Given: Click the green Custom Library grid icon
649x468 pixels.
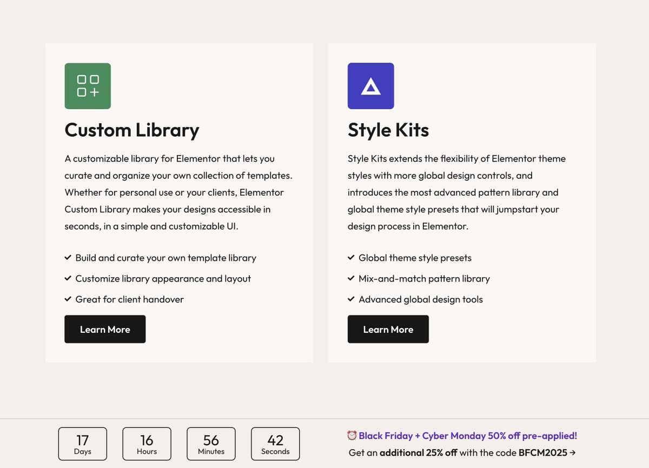Looking at the screenshot, I should pos(88,86).
